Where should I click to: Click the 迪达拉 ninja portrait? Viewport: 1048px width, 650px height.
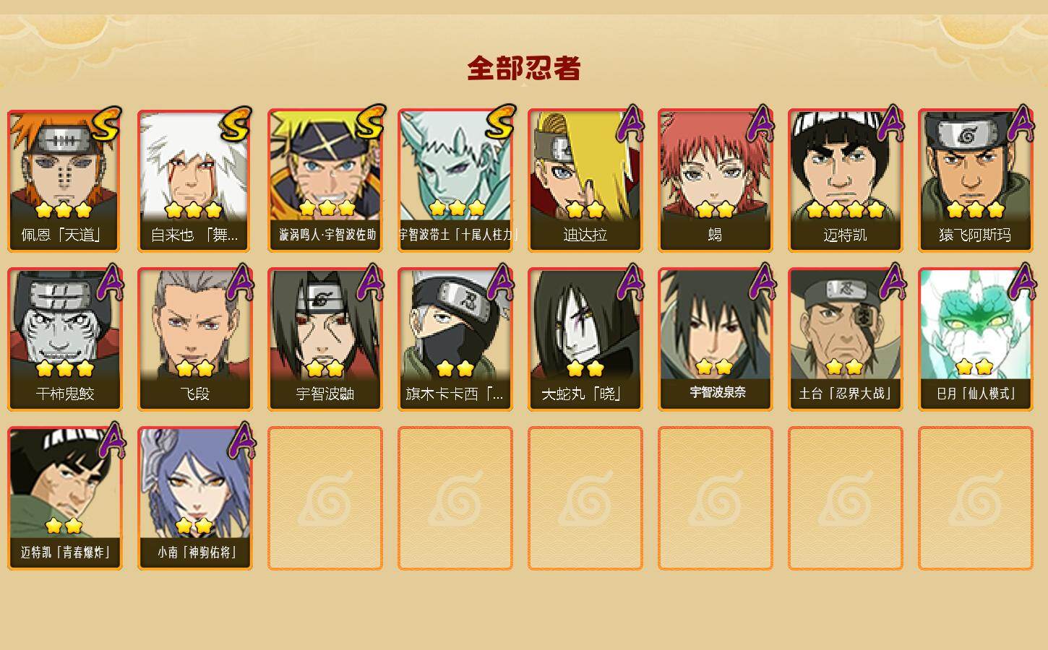point(585,181)
